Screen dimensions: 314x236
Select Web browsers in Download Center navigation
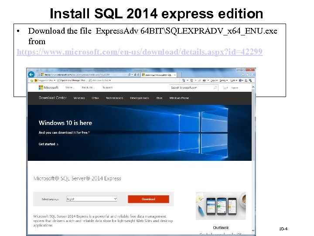click(x=115, y=98)
